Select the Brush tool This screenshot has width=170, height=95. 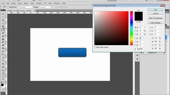(x=3, y=36)
